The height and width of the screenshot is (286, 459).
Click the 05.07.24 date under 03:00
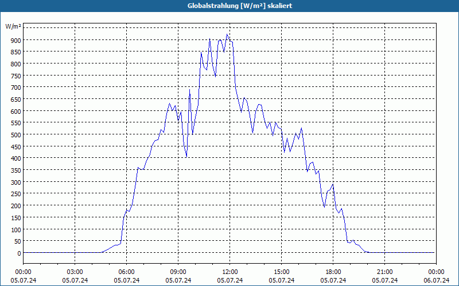pos(75,280)
